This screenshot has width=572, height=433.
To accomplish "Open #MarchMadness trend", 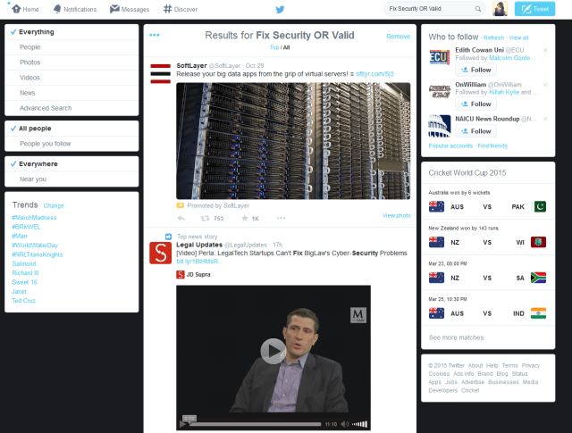I will pyautogui.click(x=34, y=218).
